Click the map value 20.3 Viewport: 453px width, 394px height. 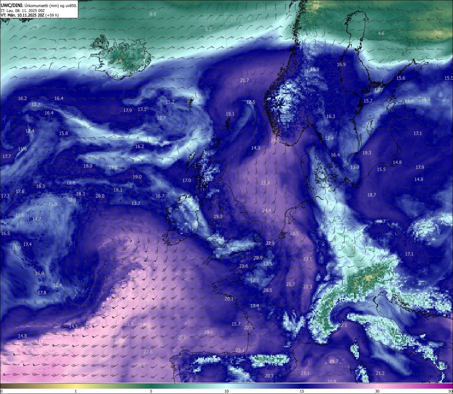pos(269,376)
